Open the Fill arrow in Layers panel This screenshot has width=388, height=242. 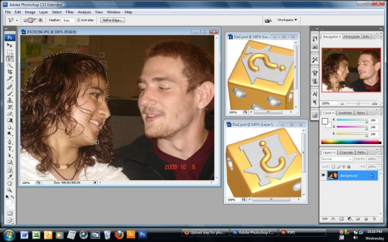pos(379,166)
